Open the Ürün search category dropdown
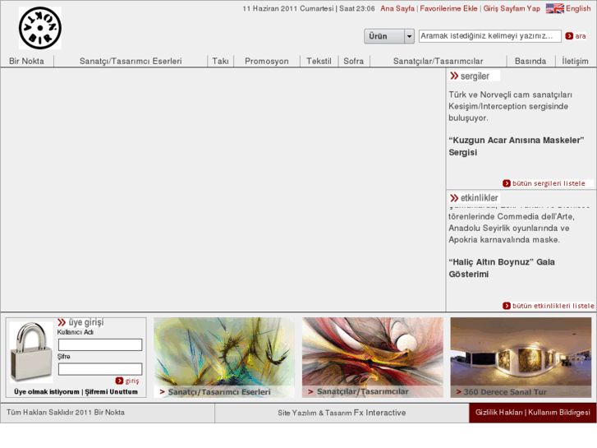The width and height of the screenshot is (597, 448). point(388,36)
